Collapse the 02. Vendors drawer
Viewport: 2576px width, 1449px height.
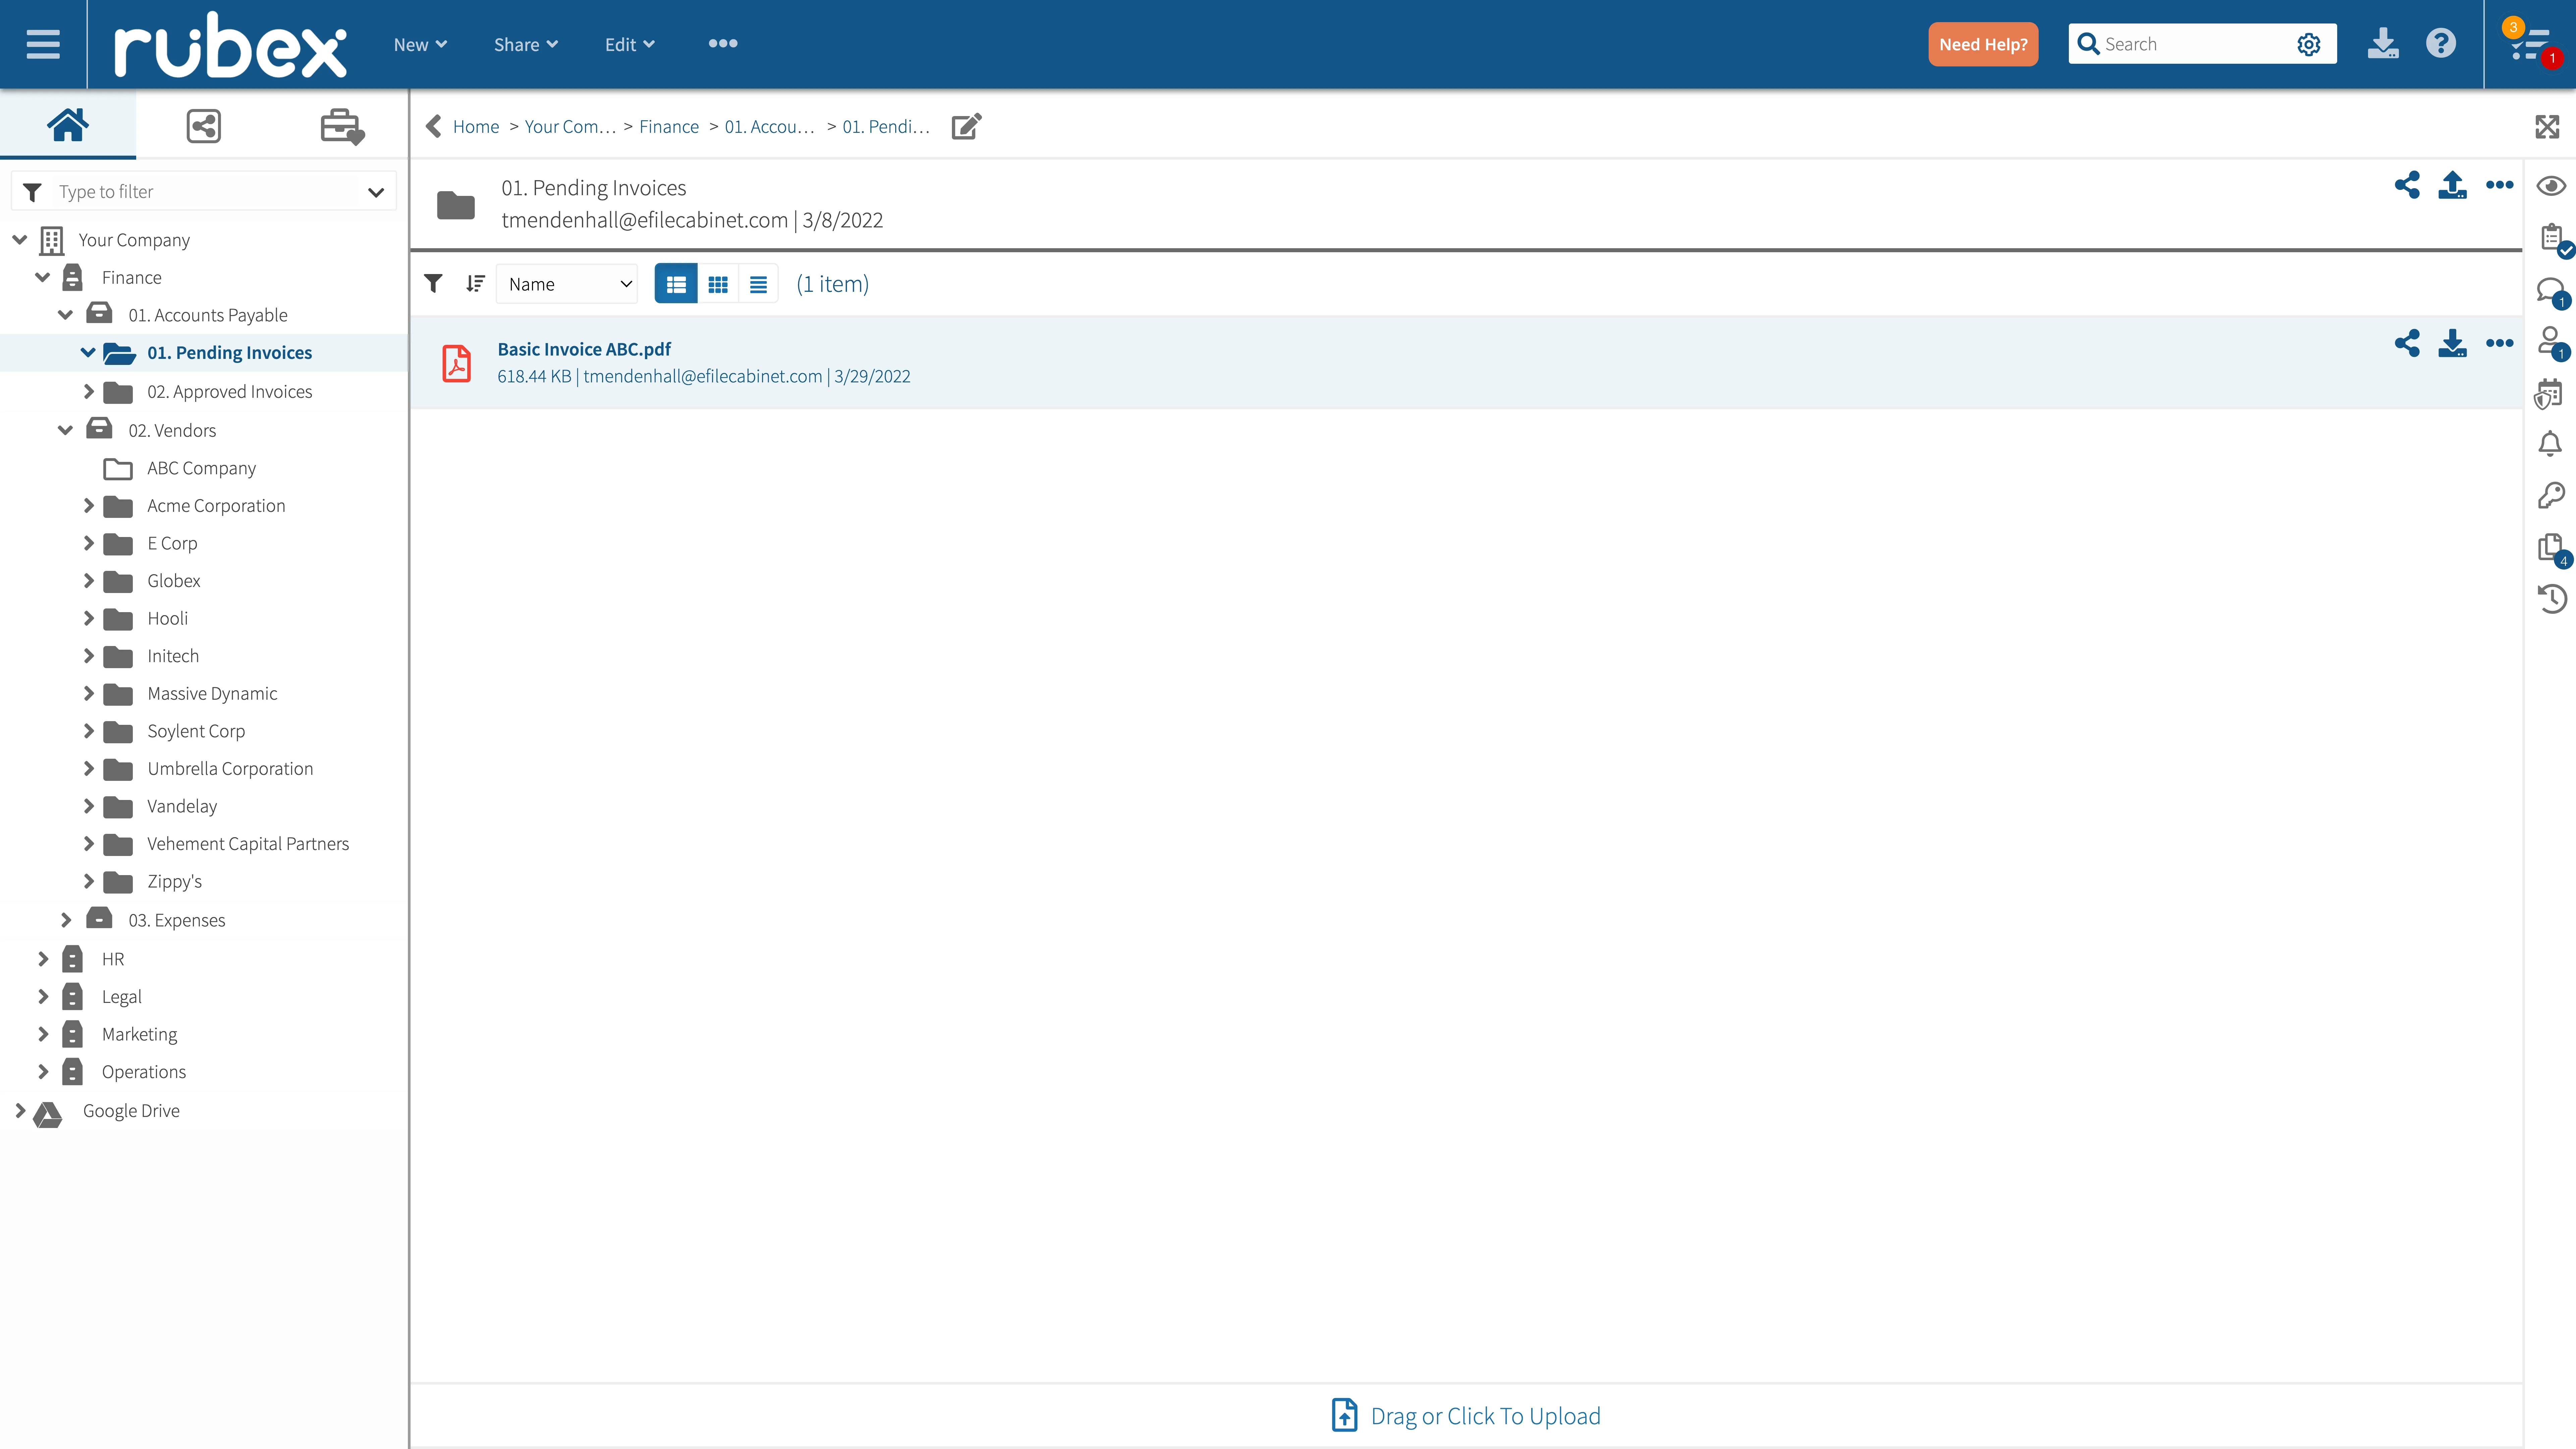tap(65, 430)
